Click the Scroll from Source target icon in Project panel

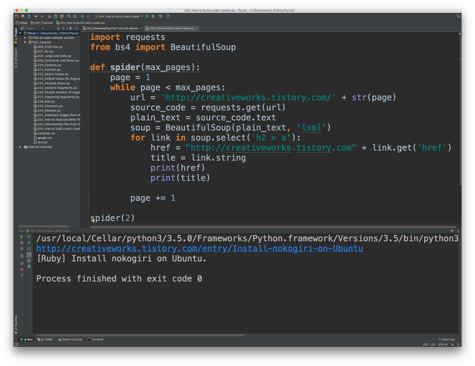[x=58, y=29]
